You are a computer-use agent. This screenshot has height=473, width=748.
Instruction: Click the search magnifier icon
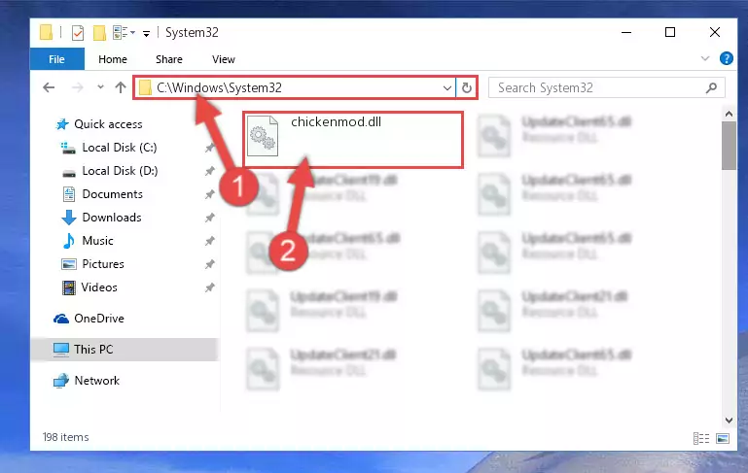coord(711,87)
